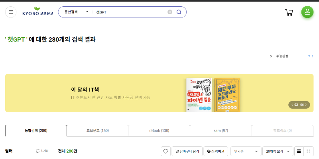Click the 이 달의 IT책 banner title
The height and width of the screenshot is (159, 319).
85,90
